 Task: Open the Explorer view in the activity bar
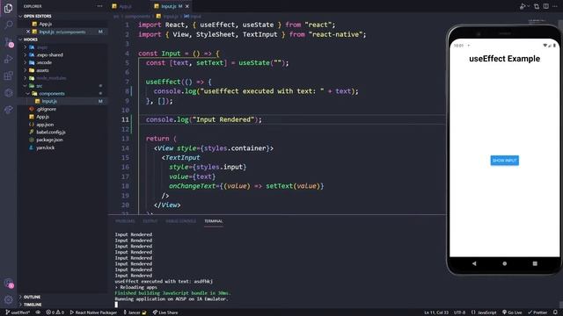[8, 8]
